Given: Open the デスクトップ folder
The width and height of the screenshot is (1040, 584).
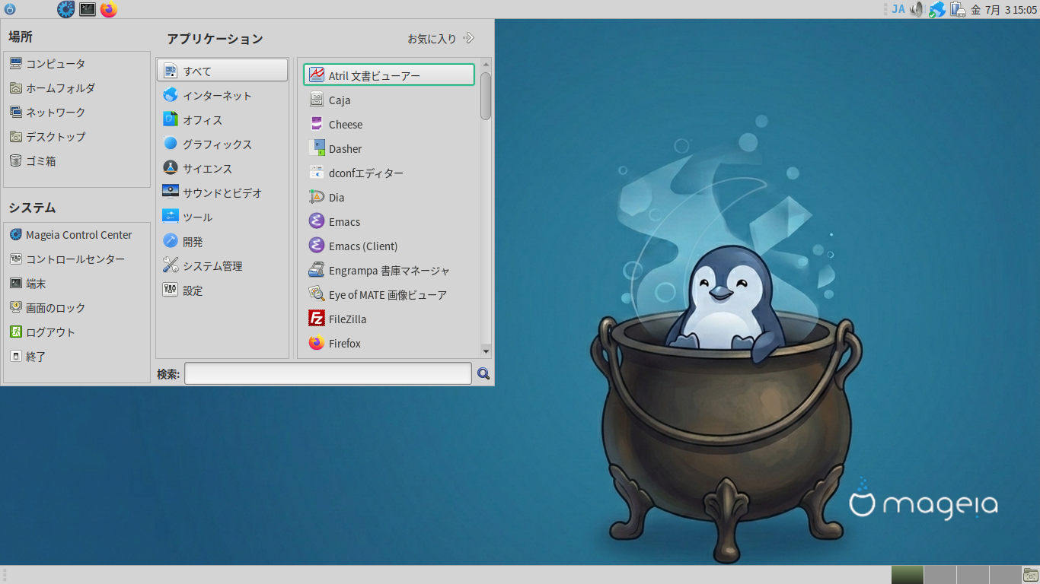Looking at the screenshot, I should [x=77, y=137].
